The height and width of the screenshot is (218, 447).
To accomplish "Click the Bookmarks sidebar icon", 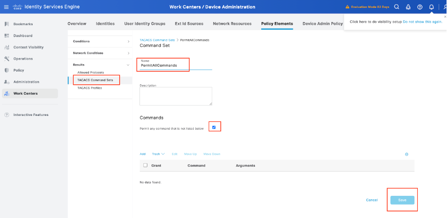I will tap(7, 24).
